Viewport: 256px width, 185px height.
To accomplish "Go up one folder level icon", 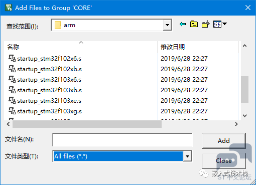I will point(194,25).
